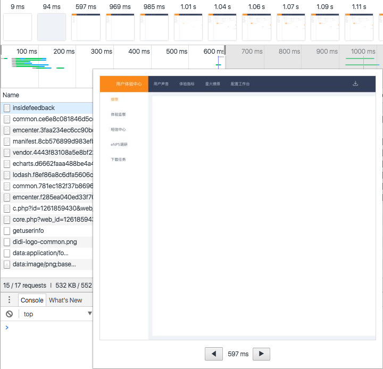Screen dimensions: 383x369
Task: Select the didi-logo-common.png request
Action: 45,242
